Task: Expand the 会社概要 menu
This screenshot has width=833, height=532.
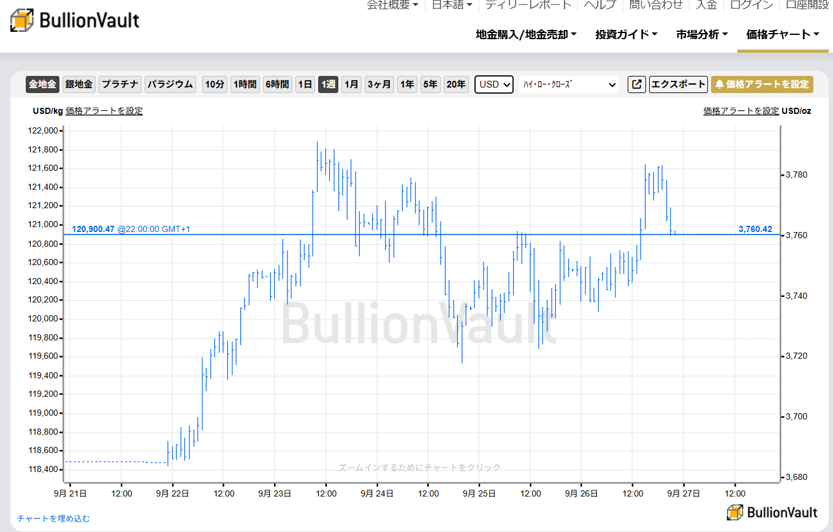Action: [392, 5]
